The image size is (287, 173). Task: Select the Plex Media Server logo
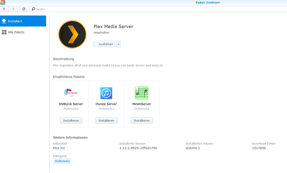72,34
